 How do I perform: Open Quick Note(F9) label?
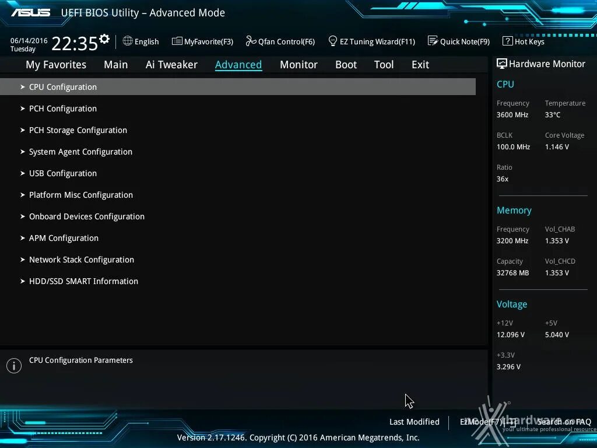coord(465,41)
